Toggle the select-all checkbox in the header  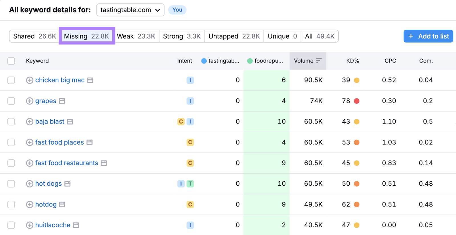tap(11, 61)
